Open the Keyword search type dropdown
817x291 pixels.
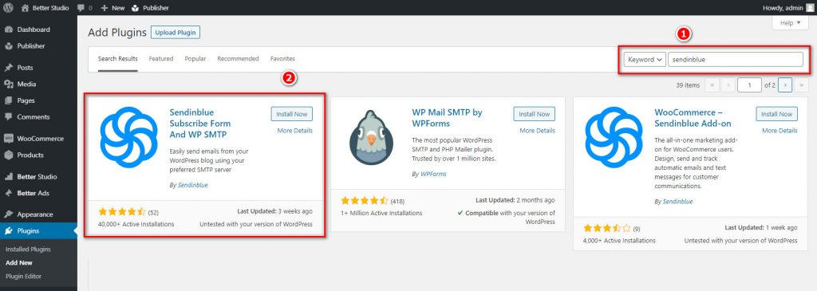point(645,59)
